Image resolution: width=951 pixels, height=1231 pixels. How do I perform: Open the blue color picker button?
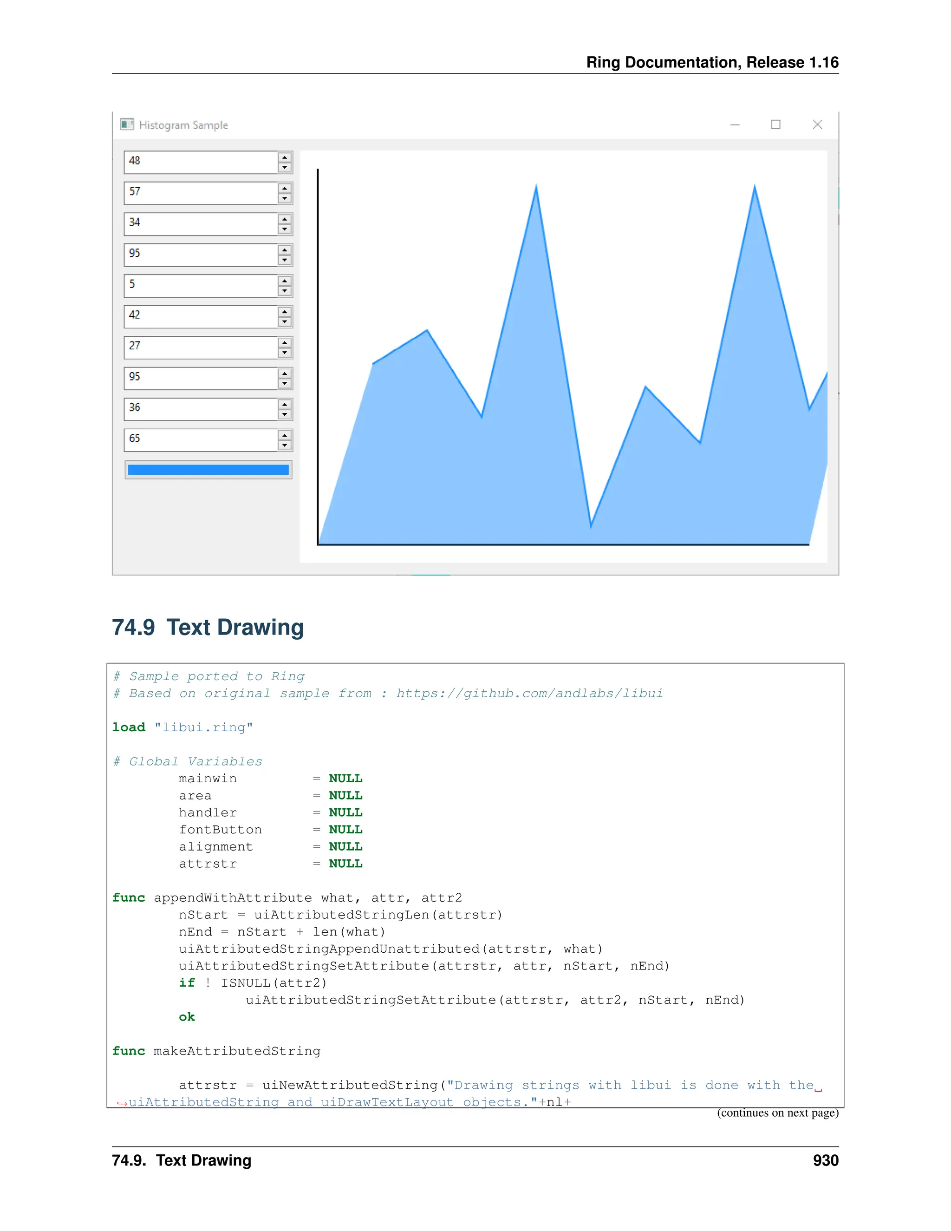[208, 470]
